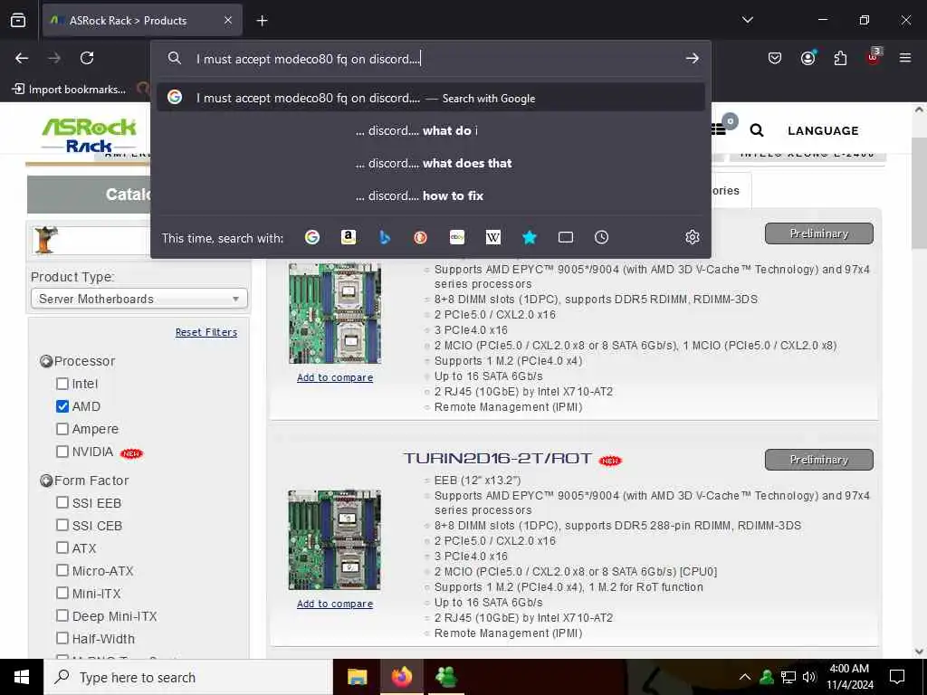The image size is (927, 695).
Task: Click the Reset Filters link
Action: [x=206, y=332]
